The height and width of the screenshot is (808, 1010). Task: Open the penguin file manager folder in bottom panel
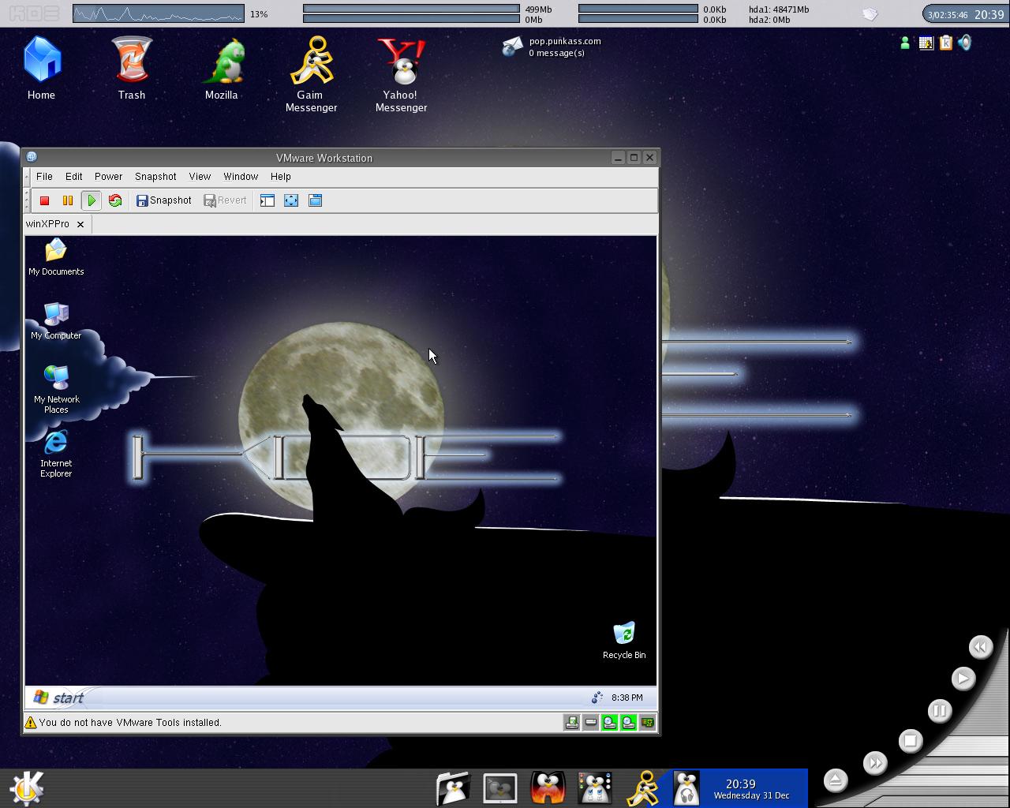tap(453, 787)
